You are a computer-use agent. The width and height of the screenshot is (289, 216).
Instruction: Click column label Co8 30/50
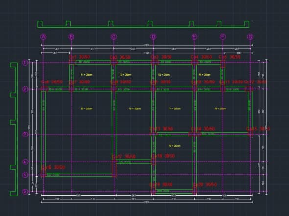click(120, 82)
